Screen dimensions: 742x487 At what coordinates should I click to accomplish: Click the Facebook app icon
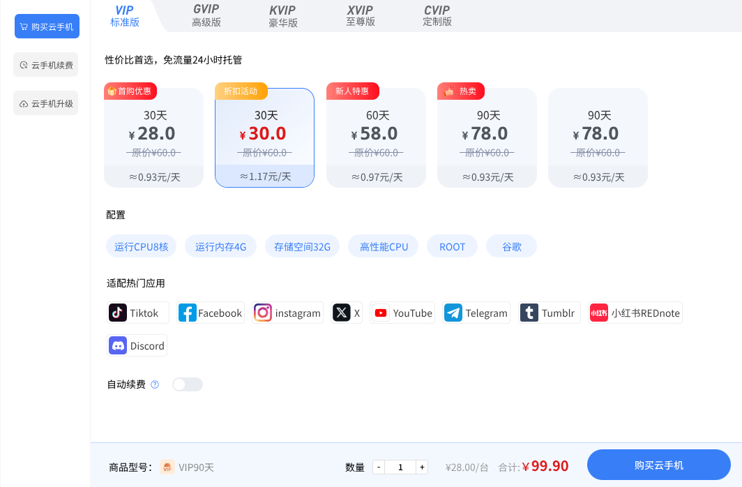(188, 313)
